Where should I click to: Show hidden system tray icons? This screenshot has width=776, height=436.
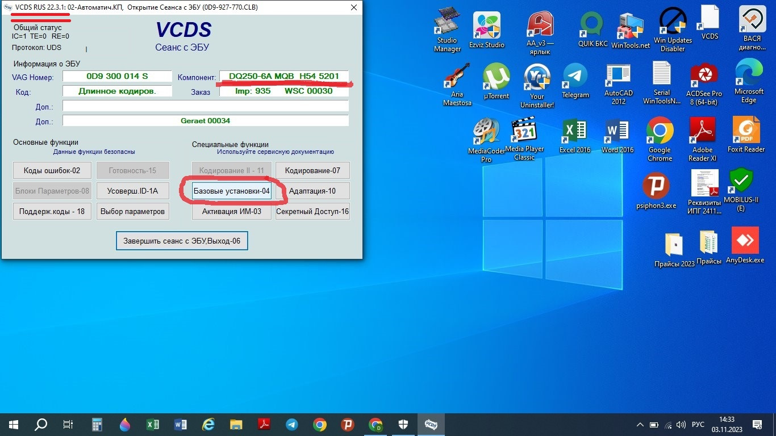point(640,424)
